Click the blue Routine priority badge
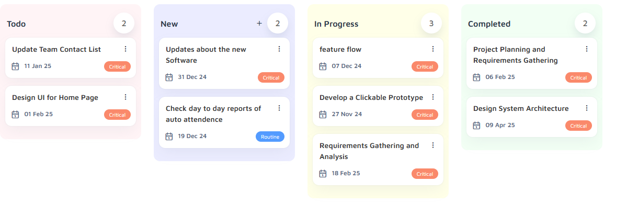This screenshot has width=627, height=215. (270, 137)
